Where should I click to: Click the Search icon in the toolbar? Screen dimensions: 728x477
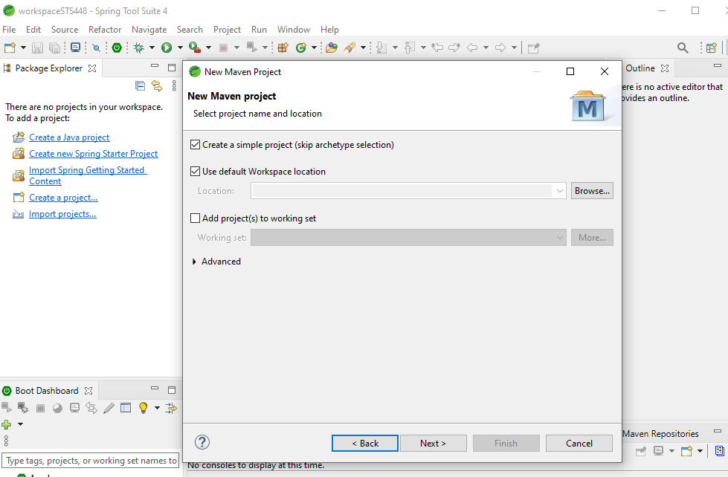pos(683,47)
